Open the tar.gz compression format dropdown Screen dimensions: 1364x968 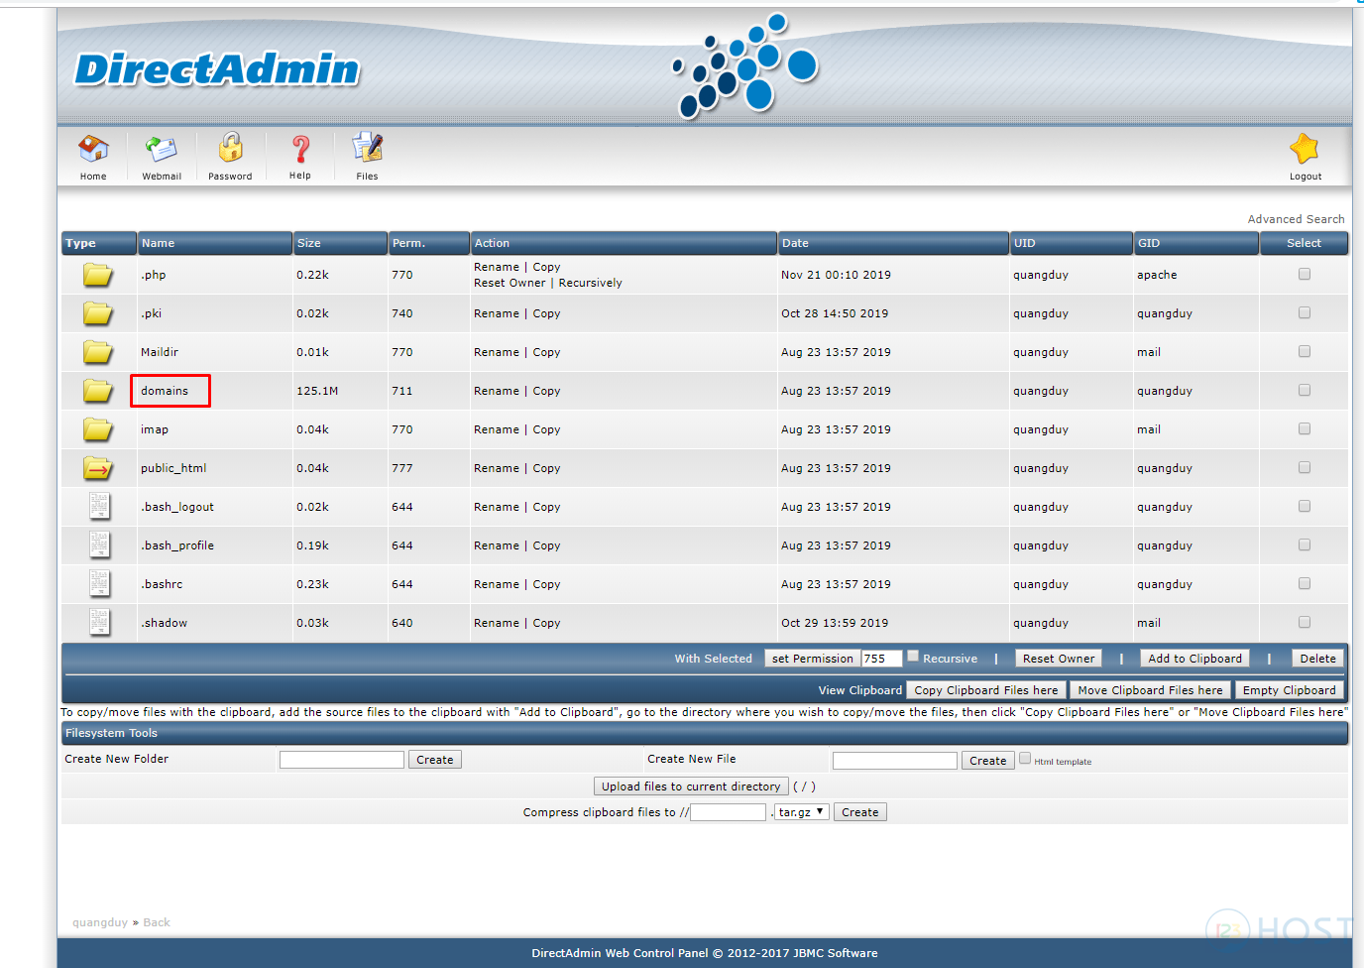[x=802, y=812]
